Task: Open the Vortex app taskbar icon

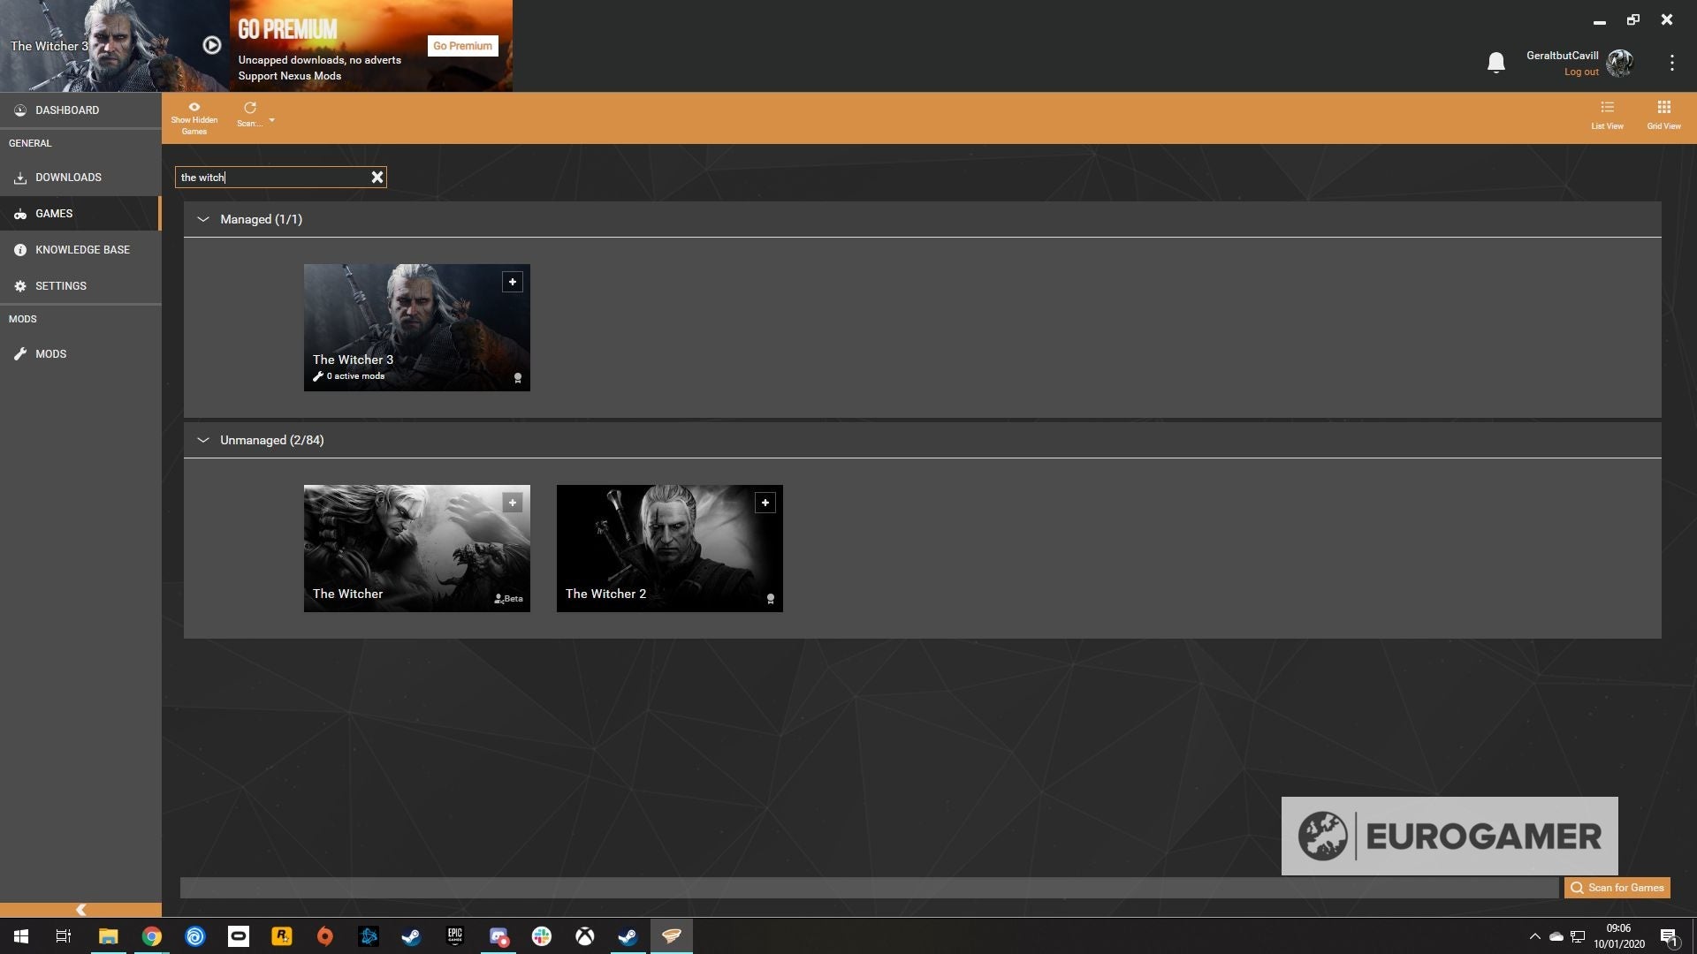Action: [x=672, y=936]
